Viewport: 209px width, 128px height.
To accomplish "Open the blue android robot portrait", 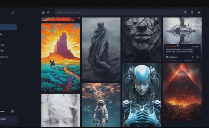I will click(x=142, y=95).
